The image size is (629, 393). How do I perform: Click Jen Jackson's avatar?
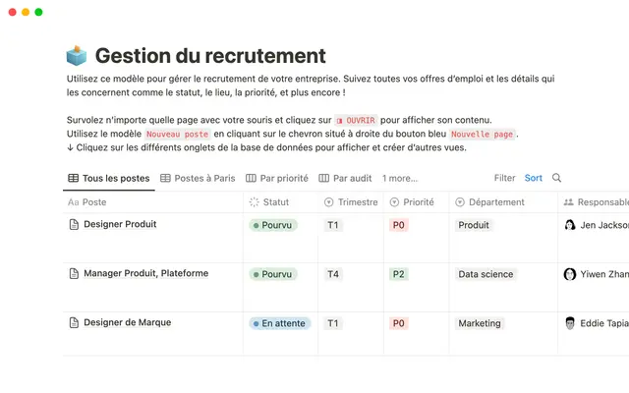pos(569,225)
